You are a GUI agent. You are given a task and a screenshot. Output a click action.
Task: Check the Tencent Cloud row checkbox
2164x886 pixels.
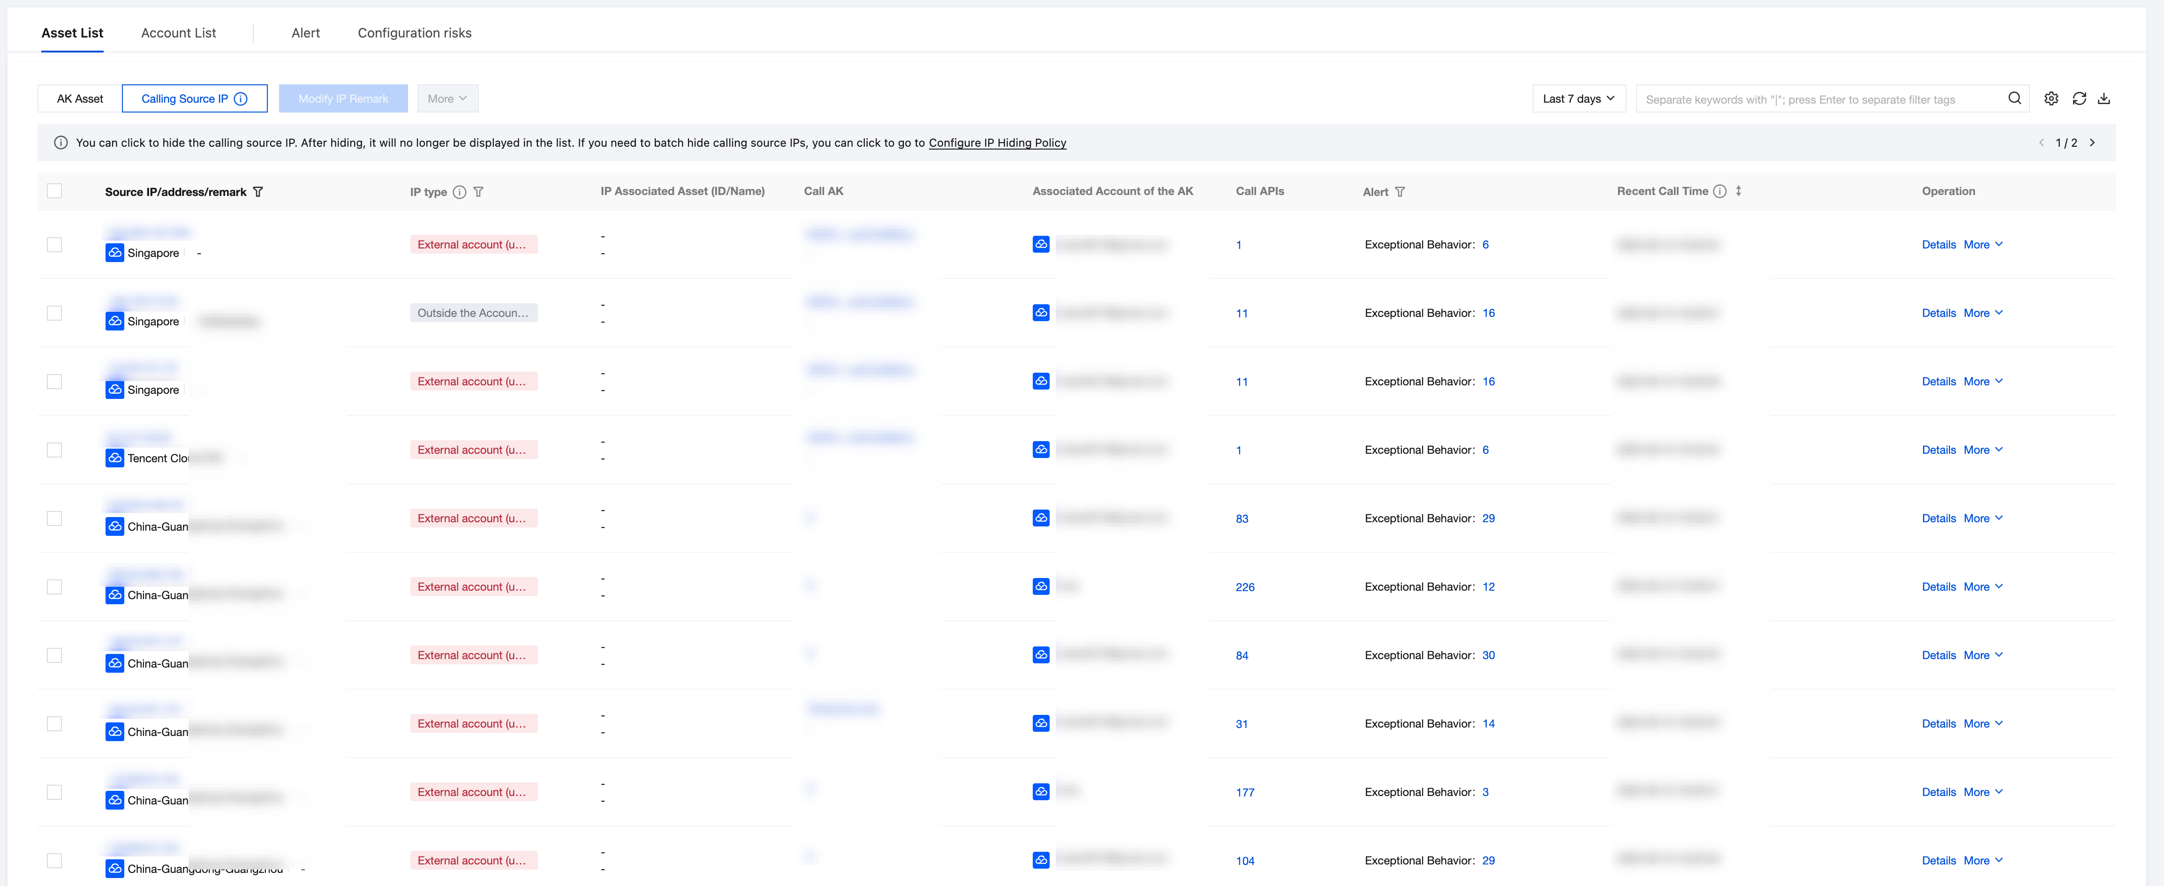(x=54, y=450)
